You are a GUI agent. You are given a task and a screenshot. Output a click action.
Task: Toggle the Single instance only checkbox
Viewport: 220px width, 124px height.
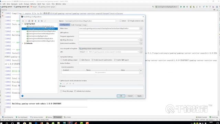pos(129,21)
